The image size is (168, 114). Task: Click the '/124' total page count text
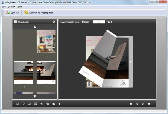[109, 22]
